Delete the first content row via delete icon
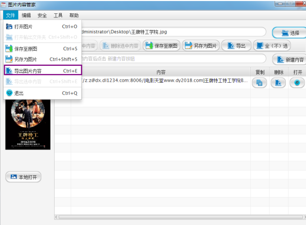306x225 pixels. pyautogui.click(x=278, y=83)
